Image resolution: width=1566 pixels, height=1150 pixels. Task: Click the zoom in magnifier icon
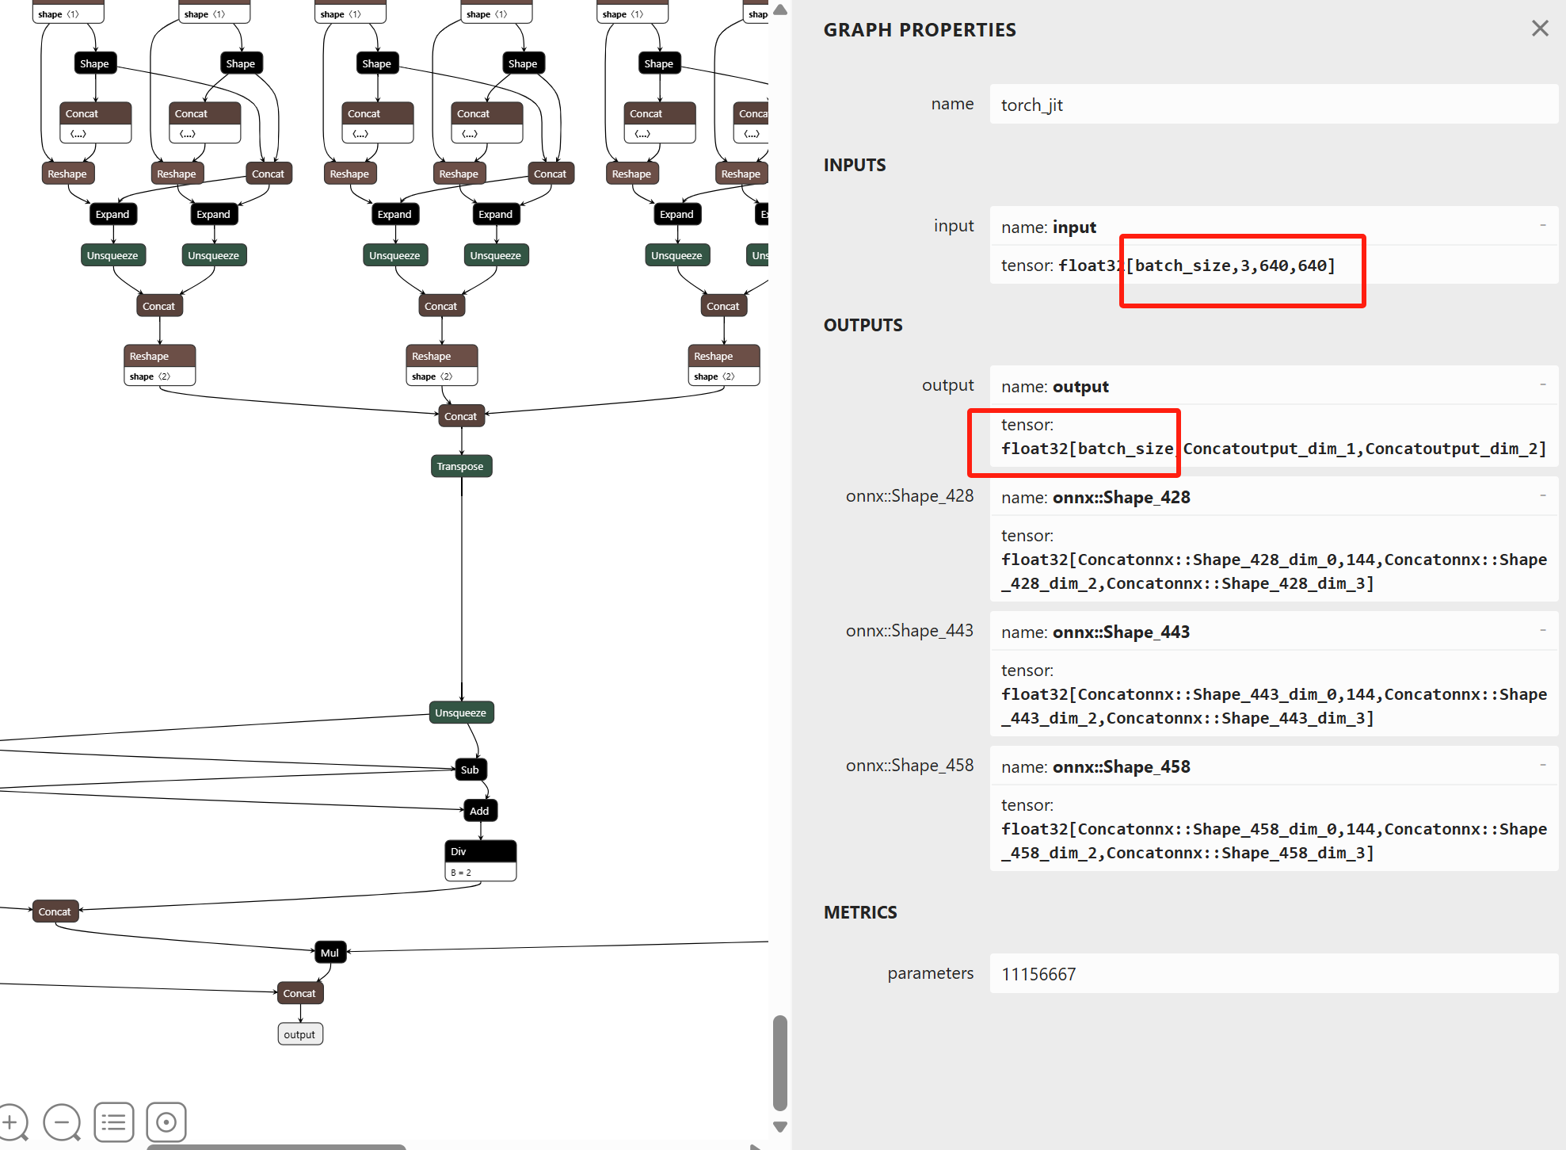(11, 1121)
